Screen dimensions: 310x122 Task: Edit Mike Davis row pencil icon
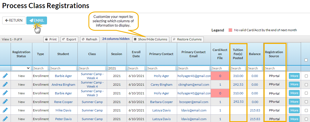5,110
